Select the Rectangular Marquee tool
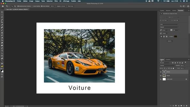Image resolution: width=190 pixels, height=107 pixels. pos(2,15)
